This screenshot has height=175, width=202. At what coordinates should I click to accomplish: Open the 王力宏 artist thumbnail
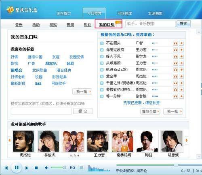pyautogui.click(x=98, y=141)
